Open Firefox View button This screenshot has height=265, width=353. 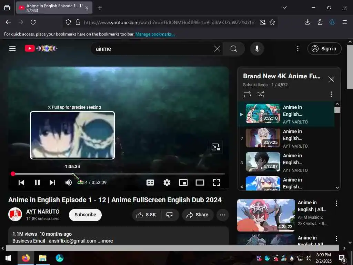pos(7,8)
